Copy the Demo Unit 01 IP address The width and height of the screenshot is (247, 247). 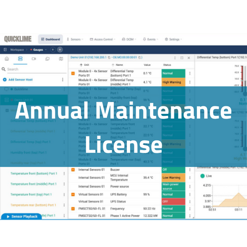pos(109,57)
